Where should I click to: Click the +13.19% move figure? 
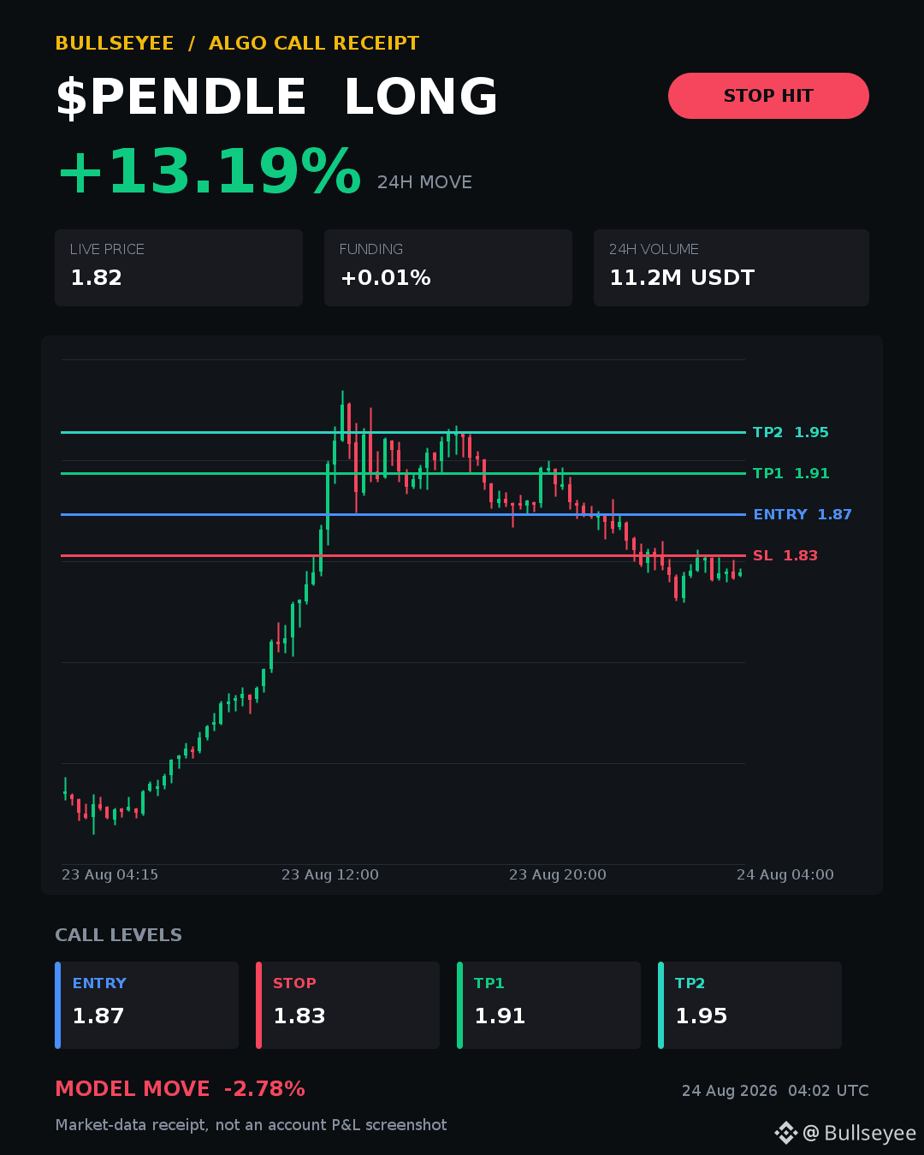pyautogui.click(x=209, y=172)
